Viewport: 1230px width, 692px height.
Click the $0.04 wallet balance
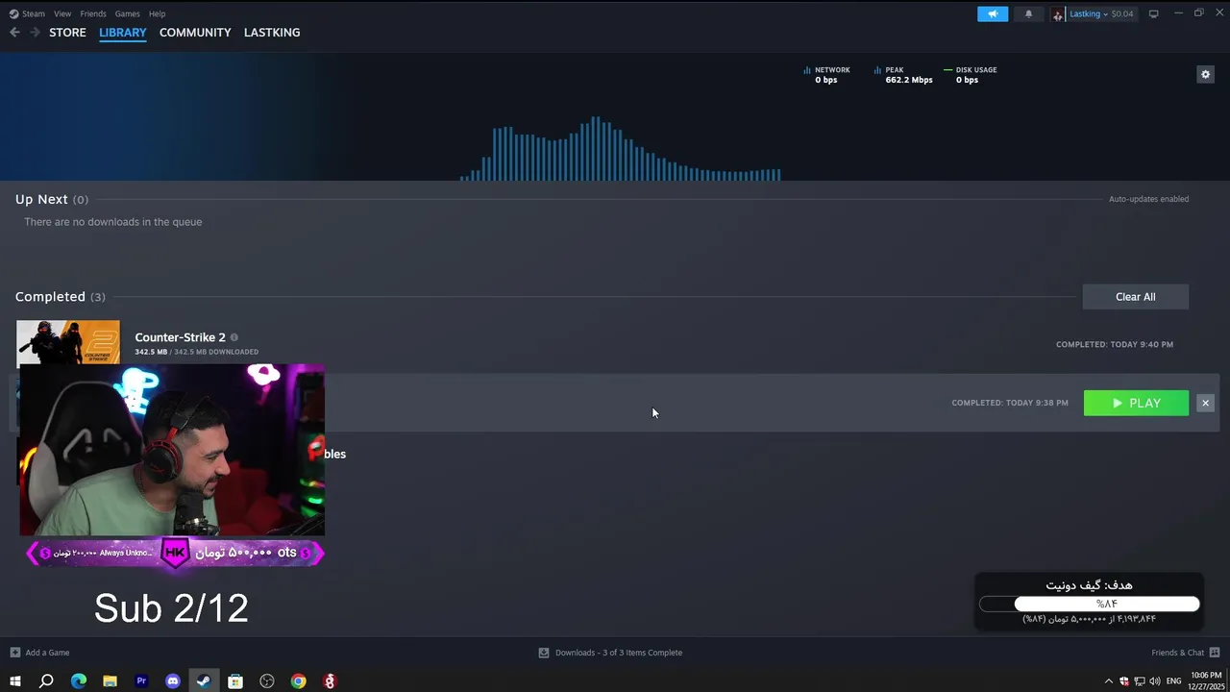(1122, 13)
